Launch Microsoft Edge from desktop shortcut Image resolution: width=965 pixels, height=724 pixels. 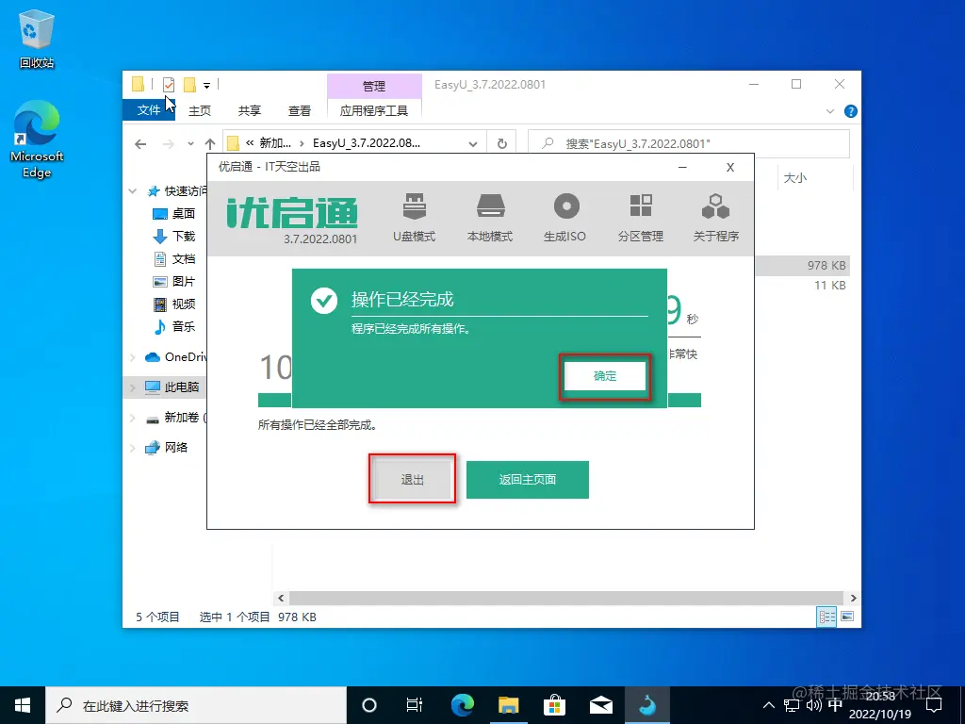pyautogui.click(x=37, y=140)
